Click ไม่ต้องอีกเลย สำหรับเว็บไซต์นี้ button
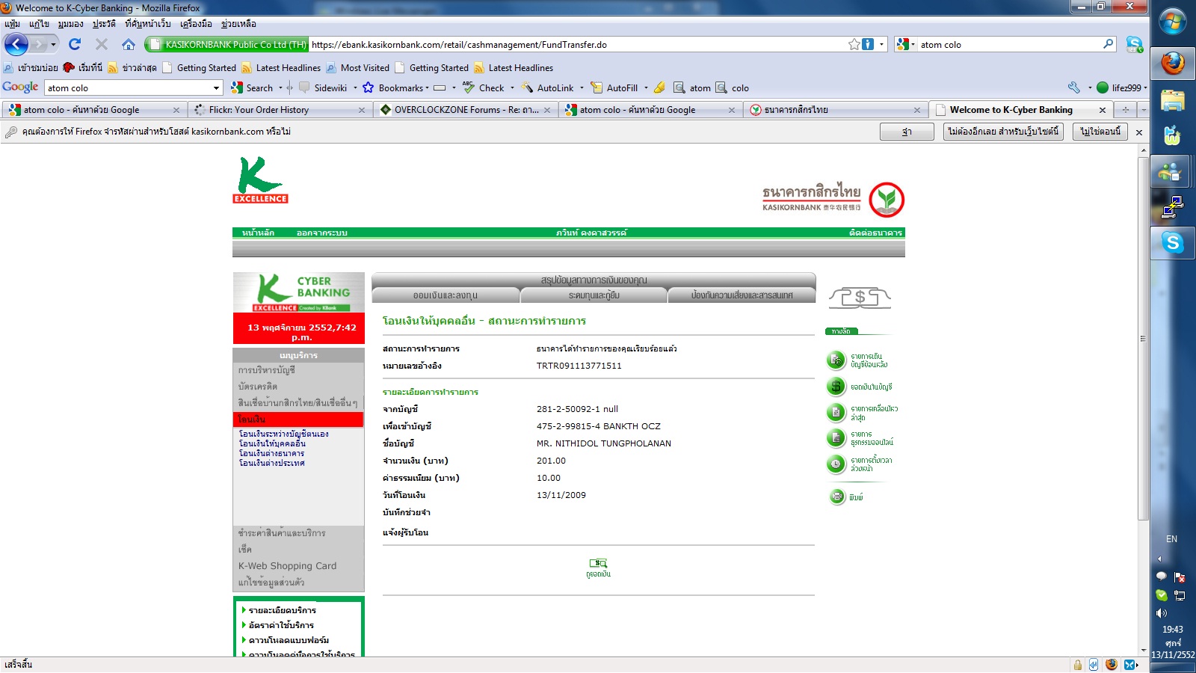The image size is (1196, 673). [1003, 132]
